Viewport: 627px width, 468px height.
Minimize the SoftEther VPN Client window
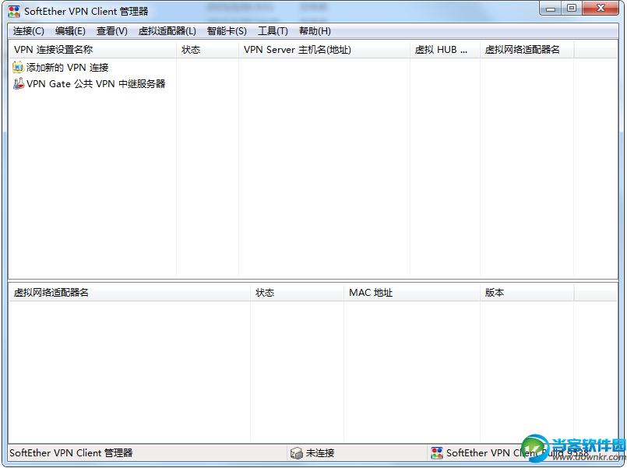point(551,9)
